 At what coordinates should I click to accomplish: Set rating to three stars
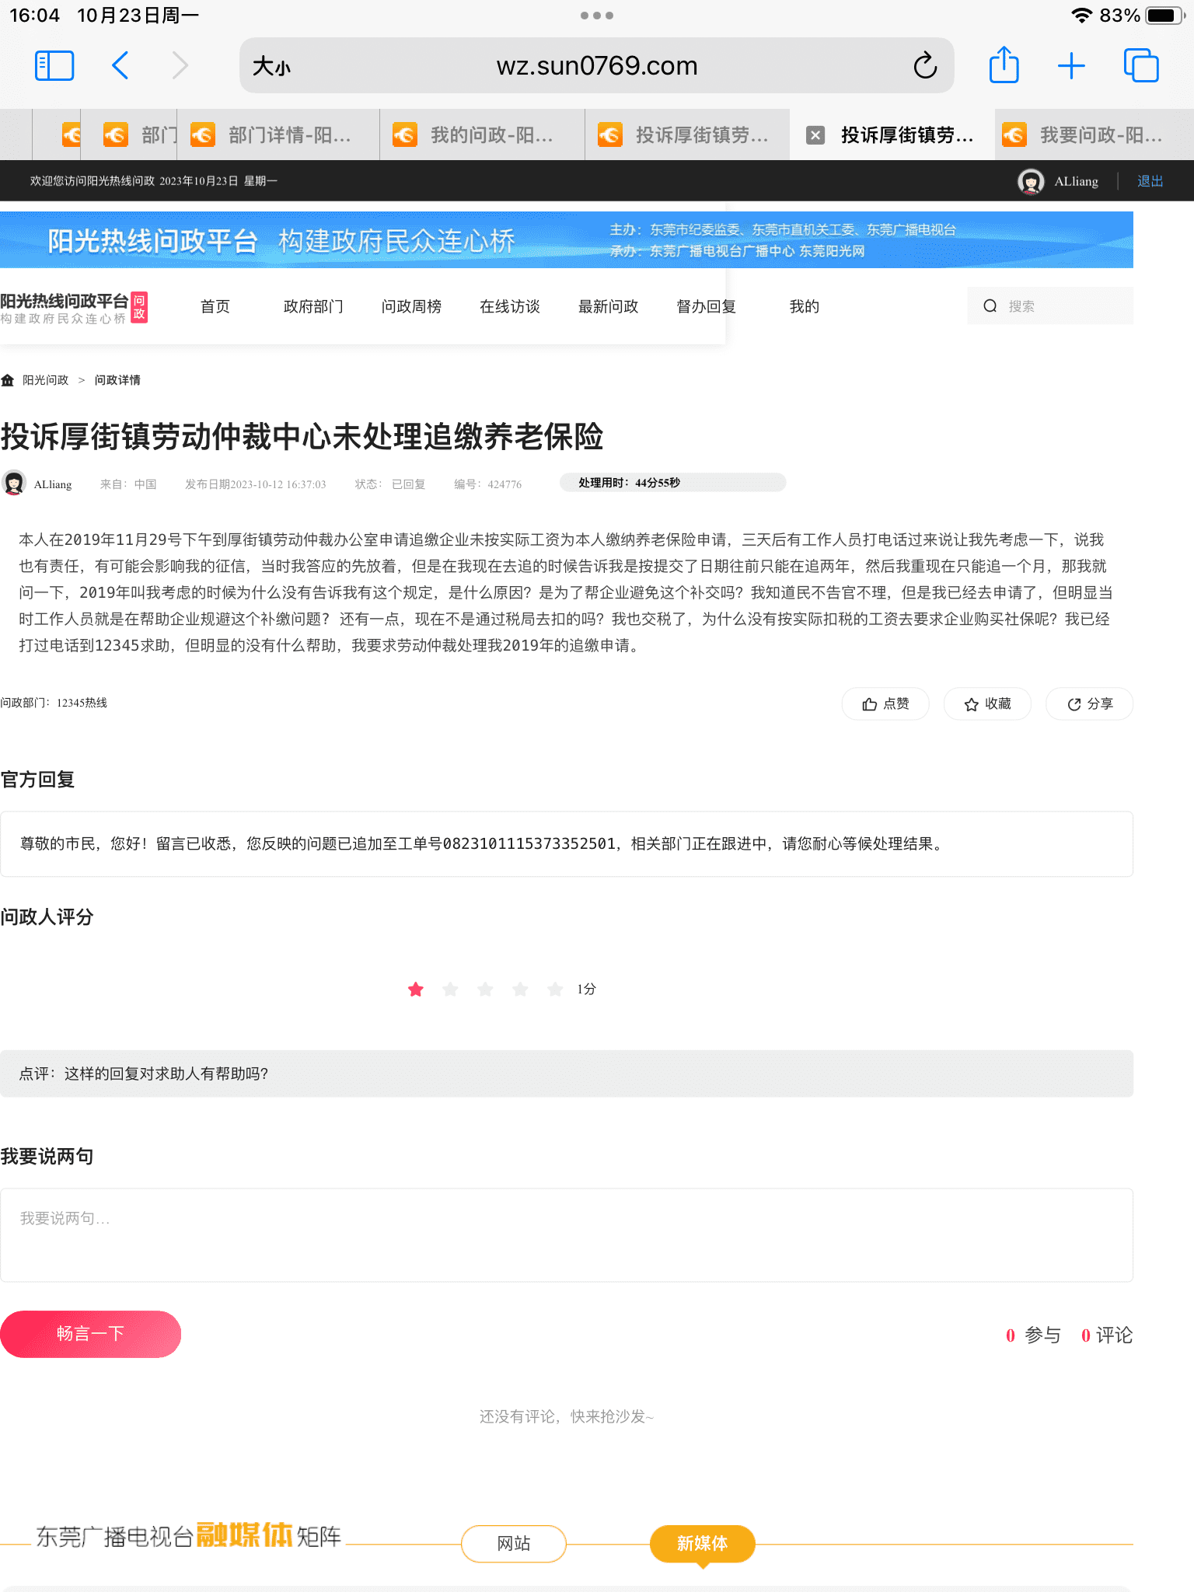(485, 990)
